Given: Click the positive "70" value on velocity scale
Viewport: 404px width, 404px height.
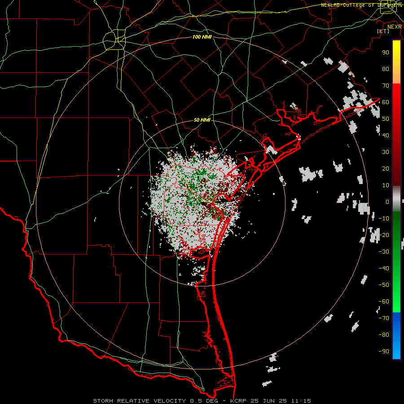Looking at the screenshot, I should click(x=386, y=86).
